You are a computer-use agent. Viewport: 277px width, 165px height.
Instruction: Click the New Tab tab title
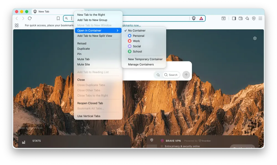click(44, 12)
